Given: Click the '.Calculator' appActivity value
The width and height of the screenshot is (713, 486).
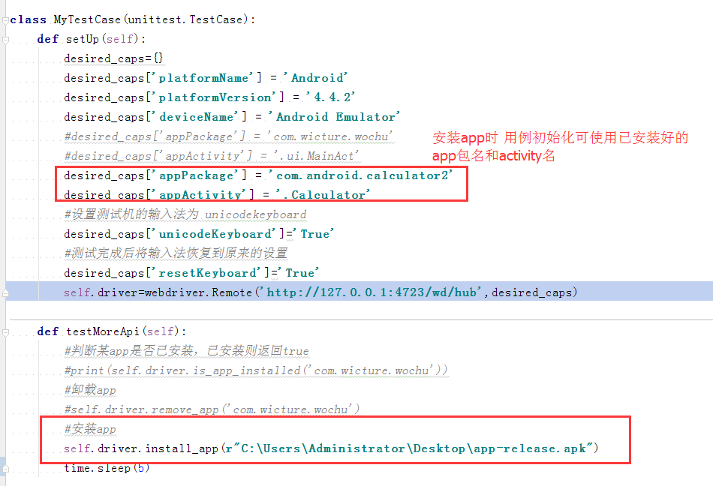Looking at the screenshot, I should pyautogui.click(x=323, y=195).
